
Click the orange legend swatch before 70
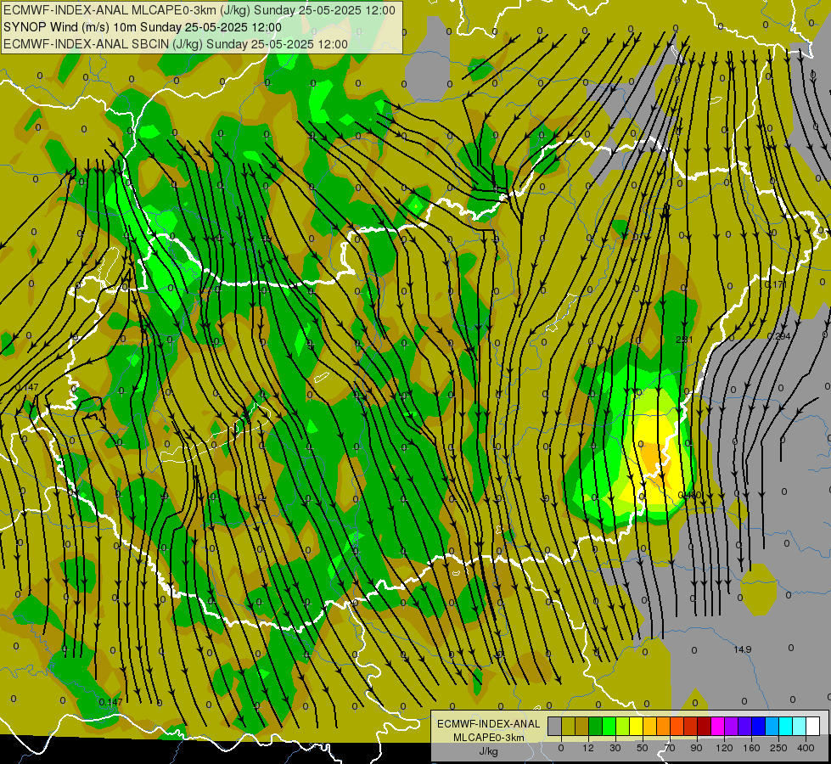(664, 726)
